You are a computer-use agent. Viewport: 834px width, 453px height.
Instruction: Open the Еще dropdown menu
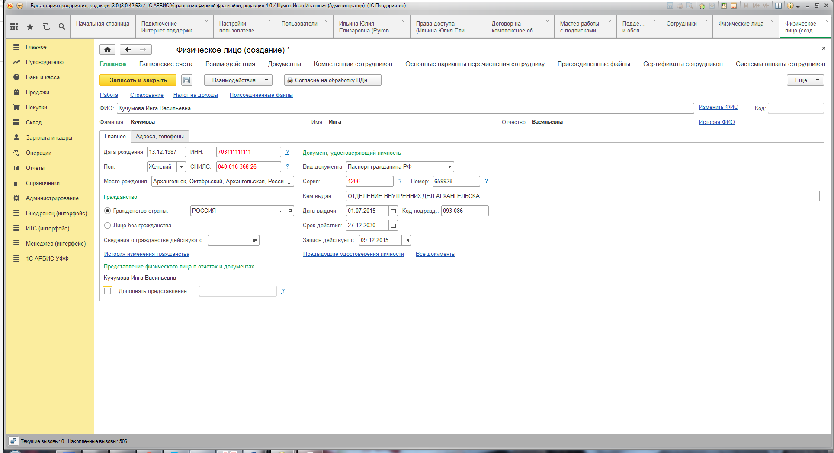tap(805, 80)
